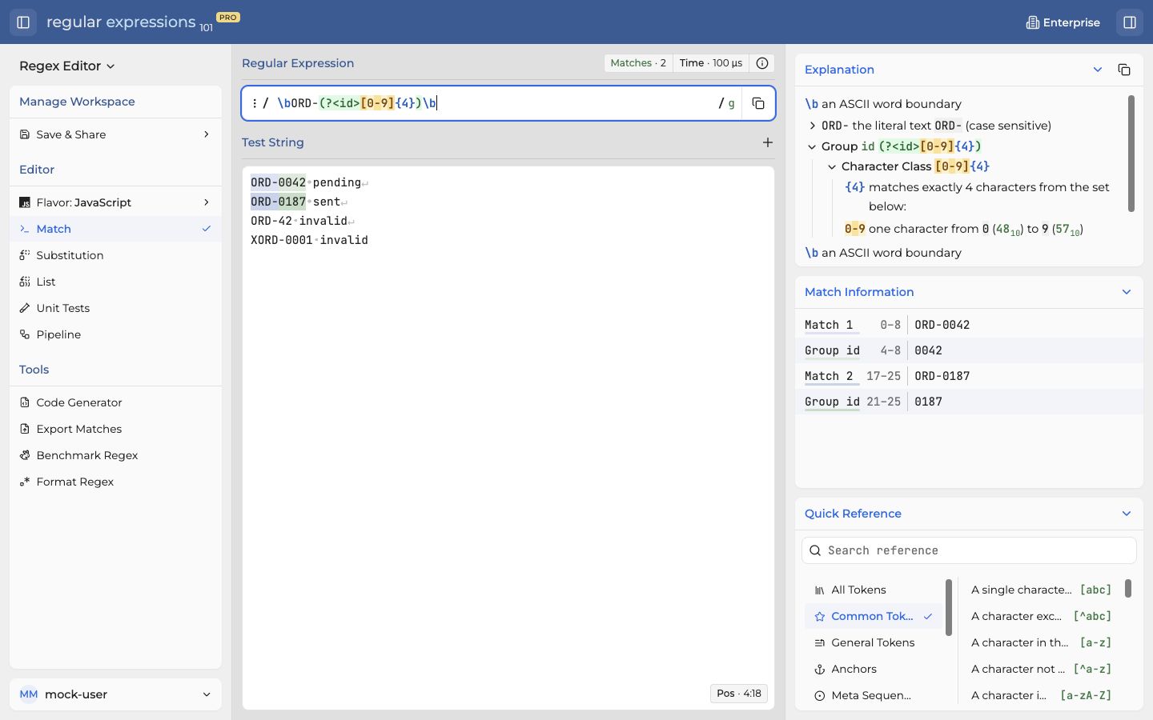Copy the Explanation panel contents
The width and height of the screenshot is (1153, 720).
coord(1124,70)
